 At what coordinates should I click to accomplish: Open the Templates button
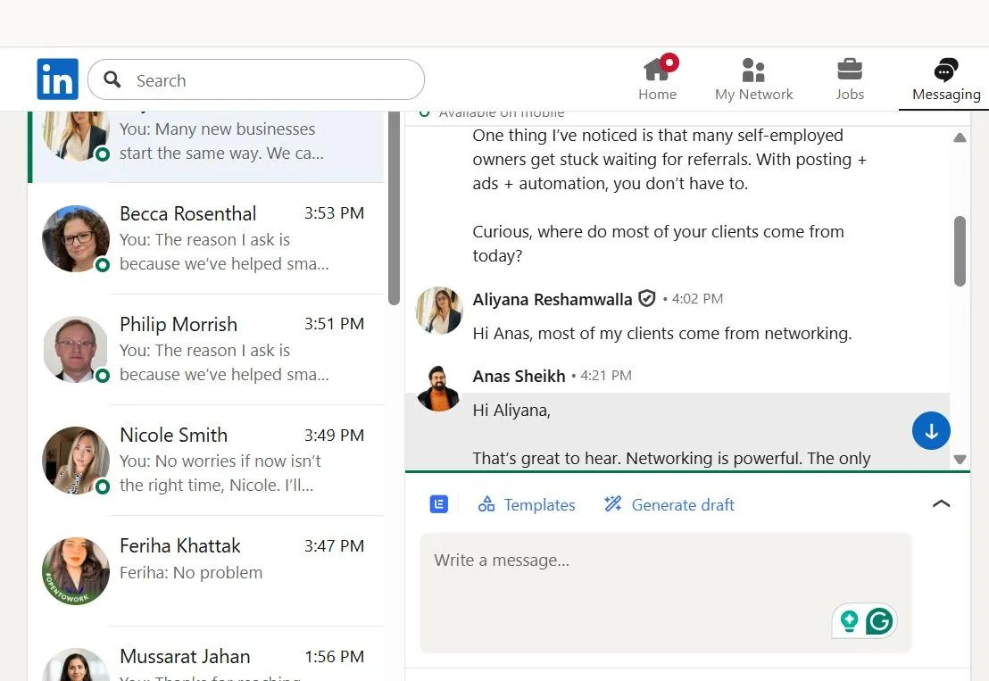(x=527, y=504)
